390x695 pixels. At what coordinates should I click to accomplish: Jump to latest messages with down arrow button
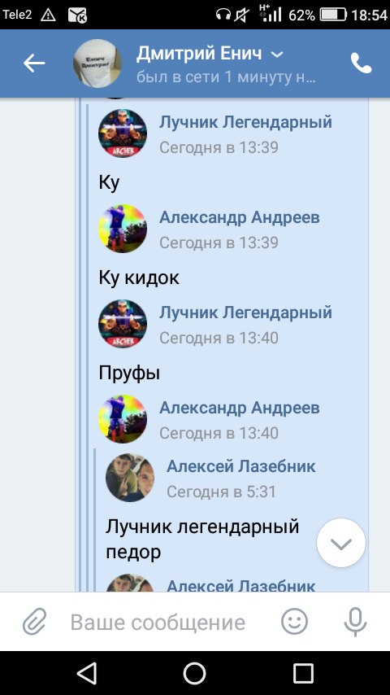pos(341,543)
